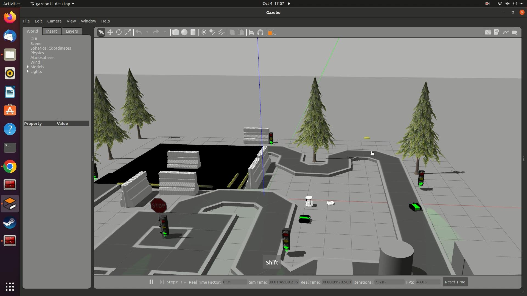Select GUI in the World tree

pos(34,39)
